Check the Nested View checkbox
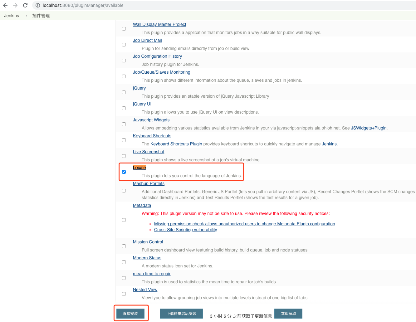The image size is (416, 322). (124, 294)
